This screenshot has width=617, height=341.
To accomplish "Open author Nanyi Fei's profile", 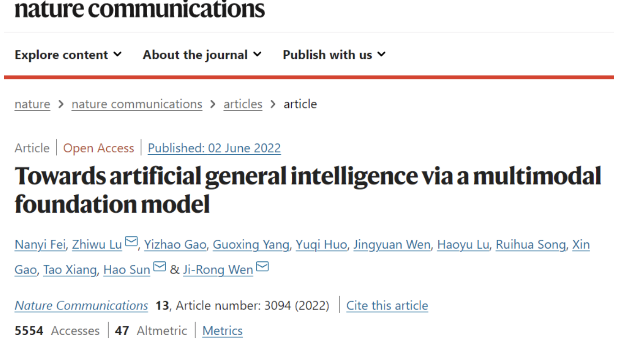I will [41, 245].
